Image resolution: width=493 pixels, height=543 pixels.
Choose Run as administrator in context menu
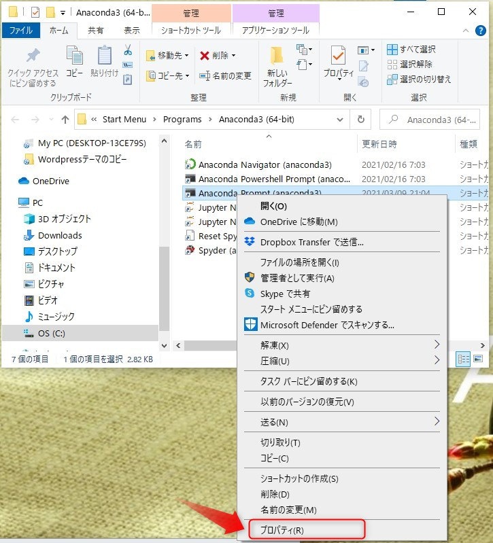pyautogui.click(x=341, y=278)
